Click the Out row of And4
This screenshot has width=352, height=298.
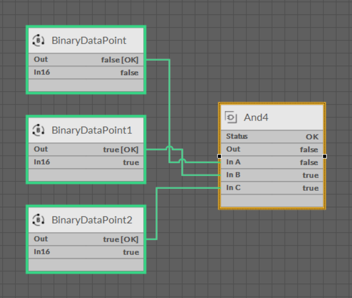click(x=272, y=149)
